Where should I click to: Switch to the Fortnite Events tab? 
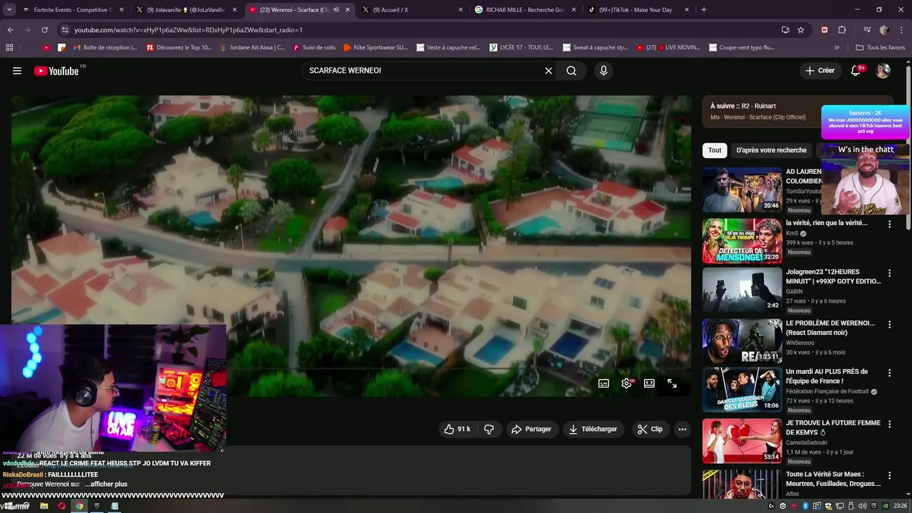pos(73,10)
